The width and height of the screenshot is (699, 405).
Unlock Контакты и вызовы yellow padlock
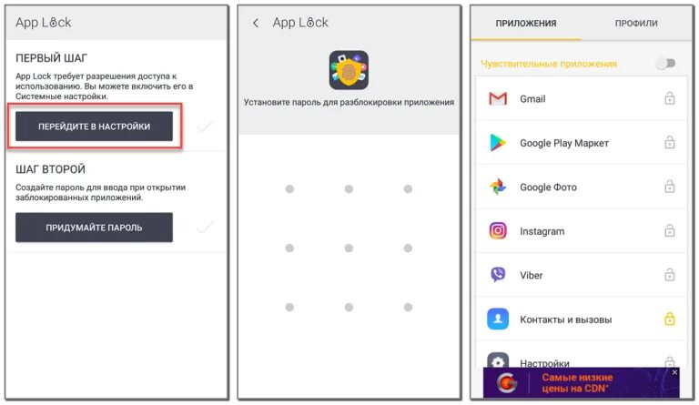(669, 319)
